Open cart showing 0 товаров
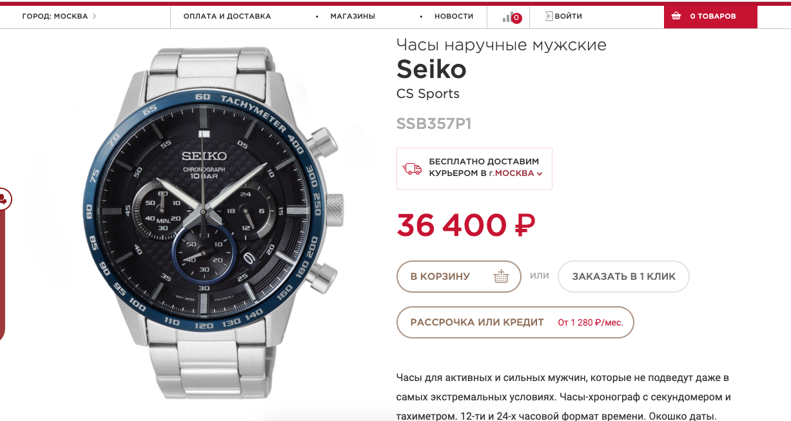Image resolution: width=791 pixels, height=421 pixels. pos(710,16)
